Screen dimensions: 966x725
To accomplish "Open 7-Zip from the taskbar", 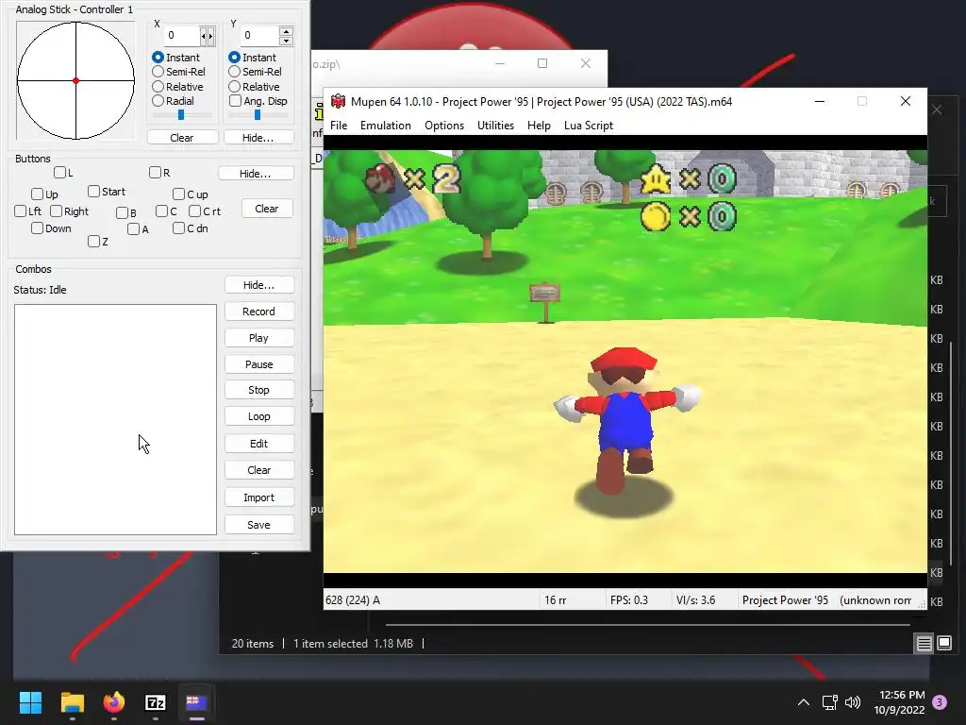I will click(156, 702).
